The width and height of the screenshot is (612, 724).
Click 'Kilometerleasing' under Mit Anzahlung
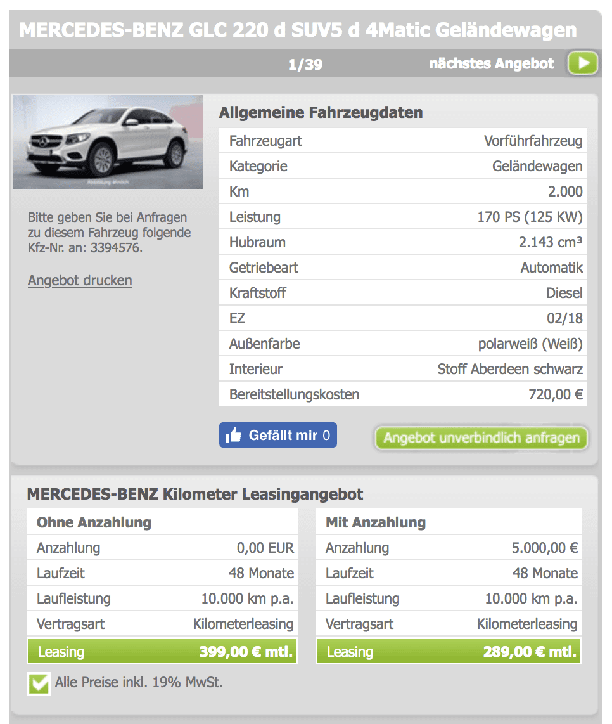(527, 624)
